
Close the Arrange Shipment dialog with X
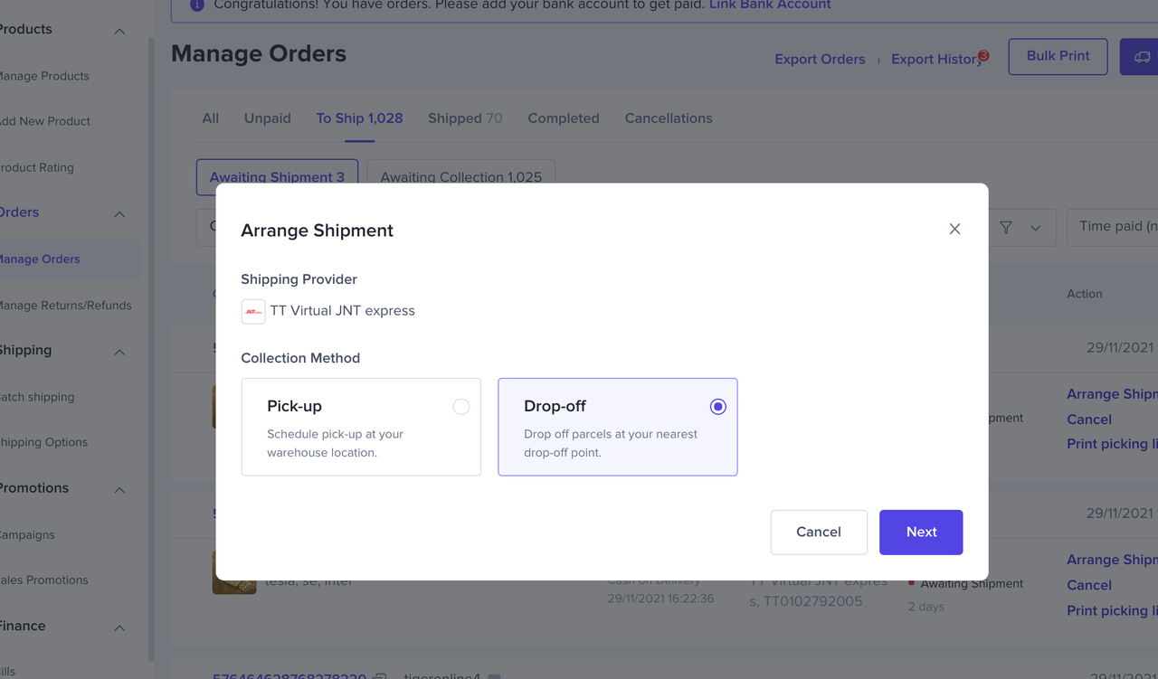coord(954,230)
